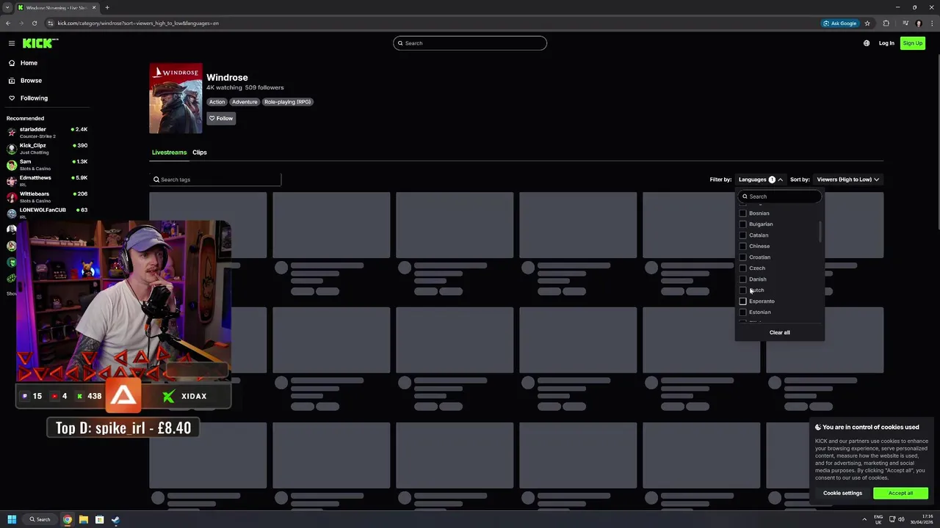Open Steam from the taskbar
This screenshot has height=528, width=940.
pos(115,520)
